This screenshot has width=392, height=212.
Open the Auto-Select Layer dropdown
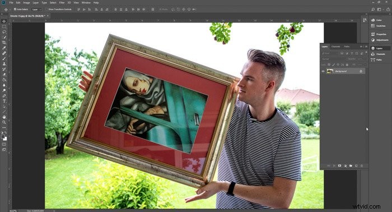[37, 10]
